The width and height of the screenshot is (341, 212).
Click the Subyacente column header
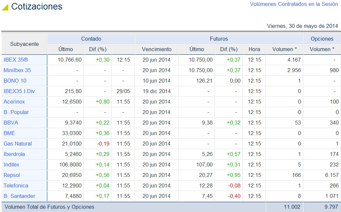click(24, 44)
